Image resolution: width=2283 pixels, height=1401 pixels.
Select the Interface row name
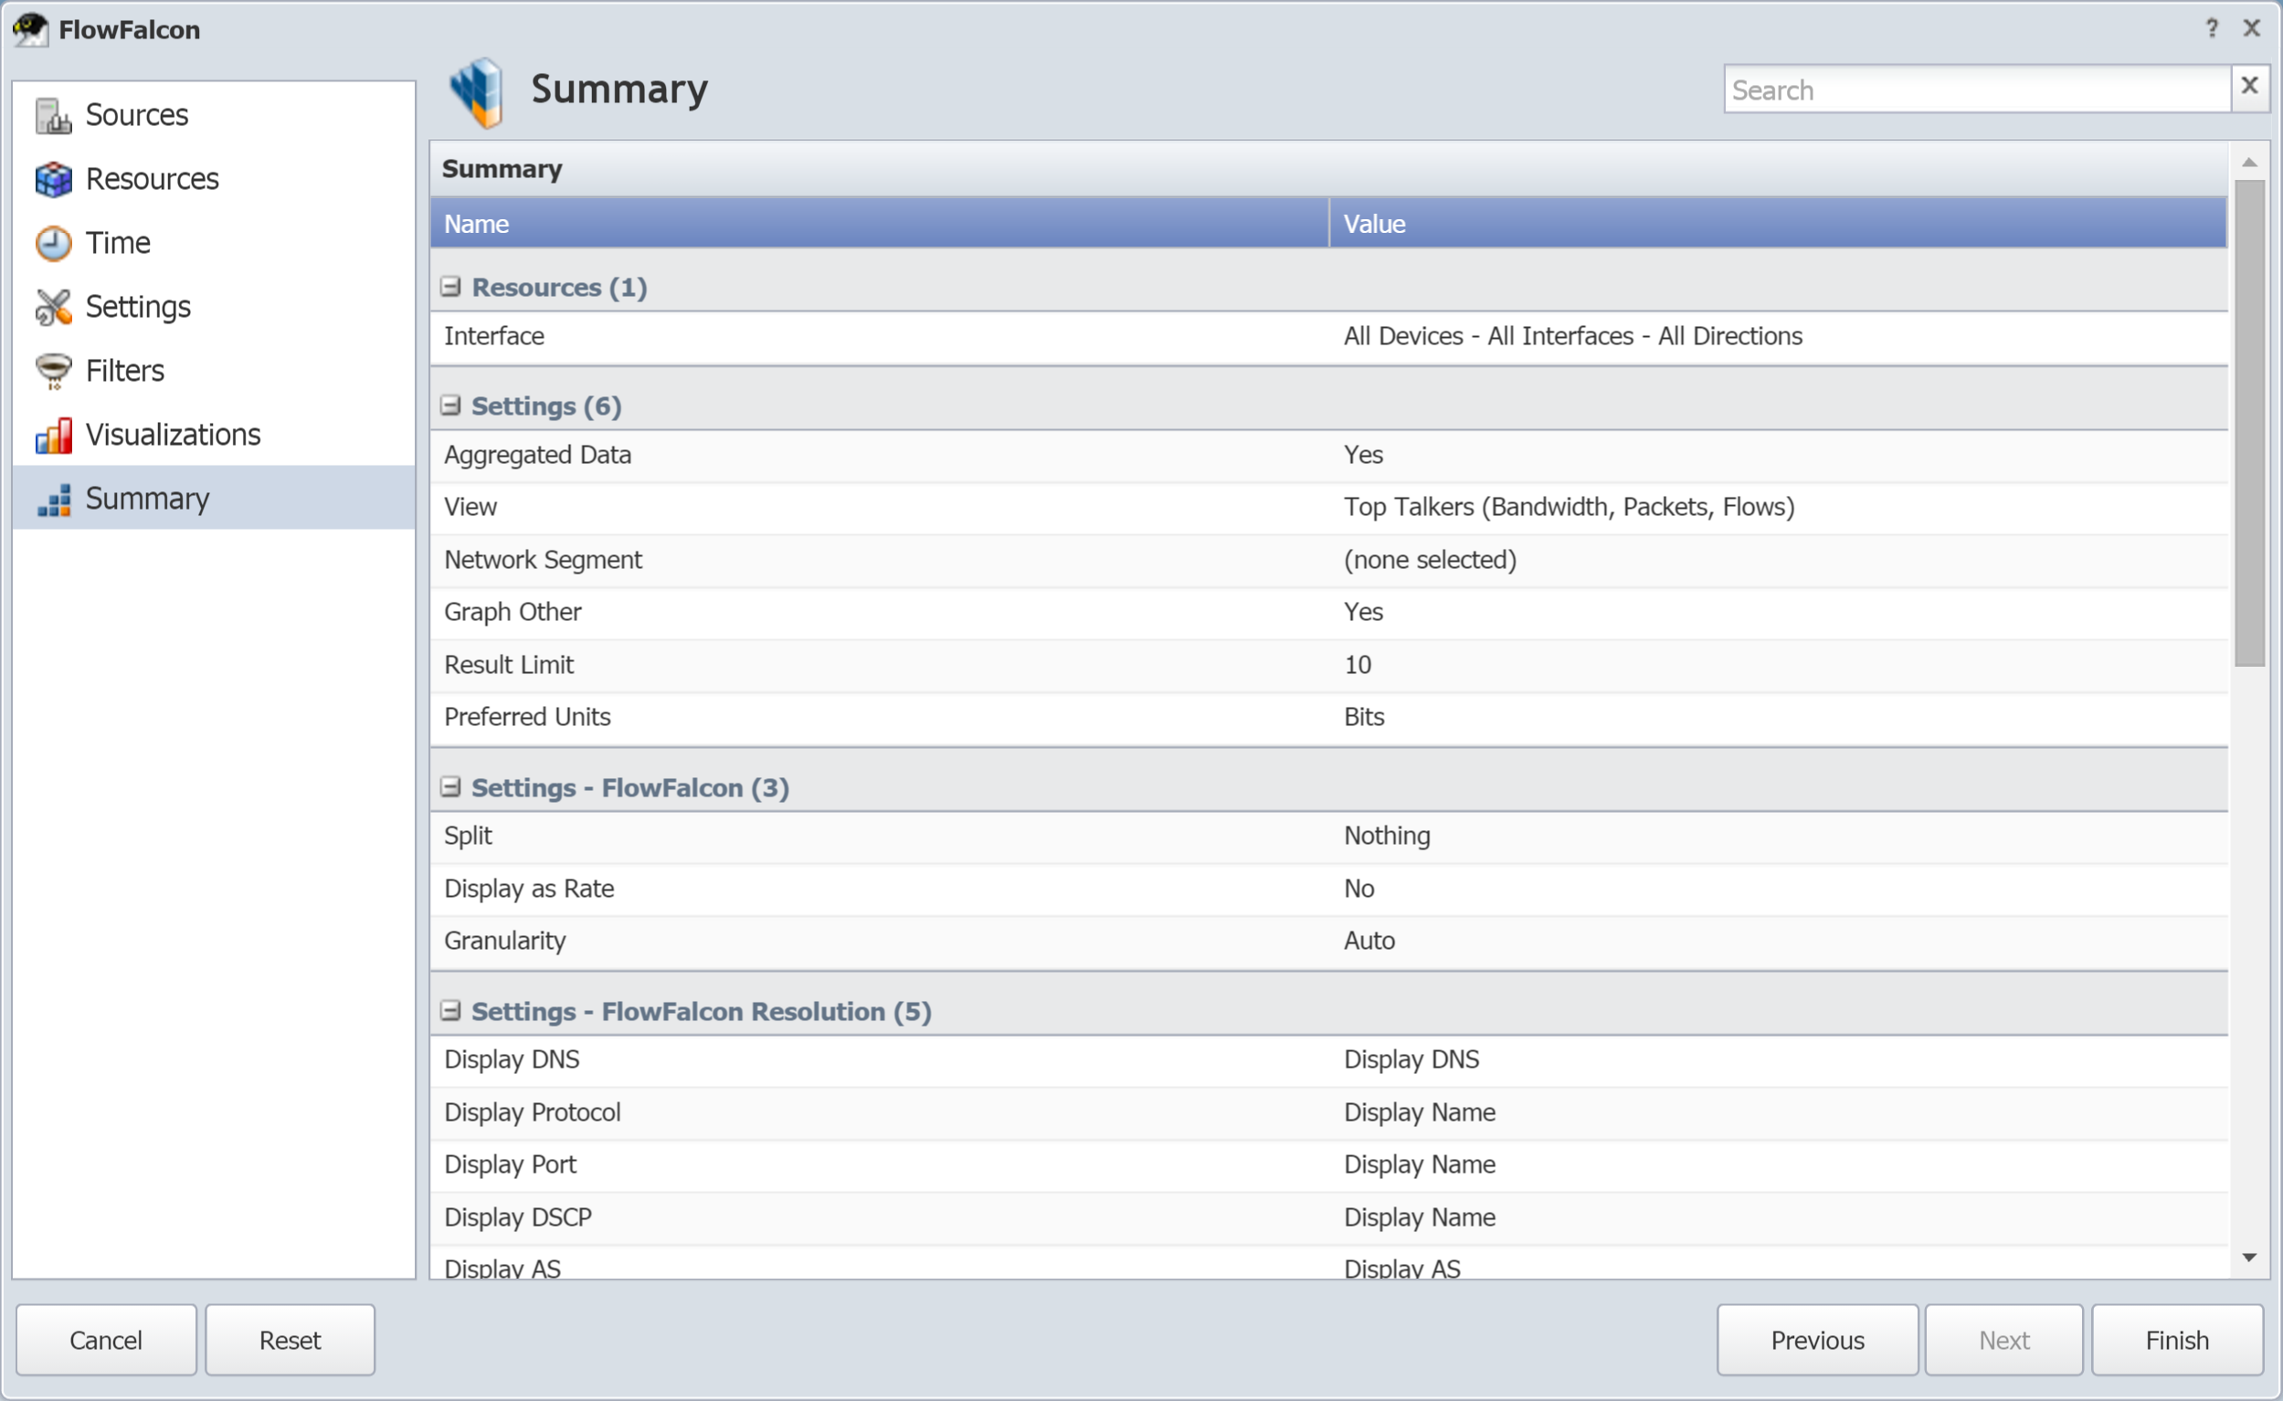point(494,336)
